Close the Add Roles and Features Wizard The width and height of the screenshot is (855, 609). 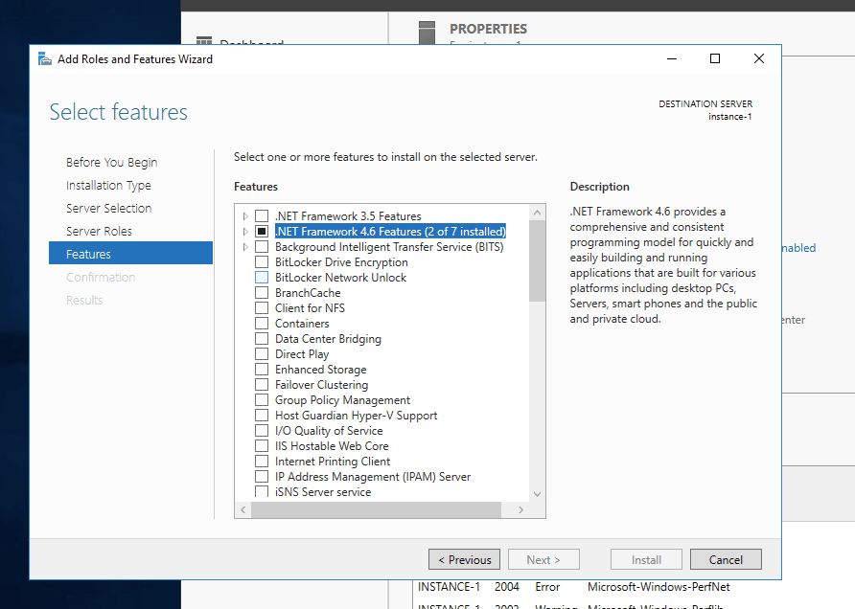click(x=758, y=58)
